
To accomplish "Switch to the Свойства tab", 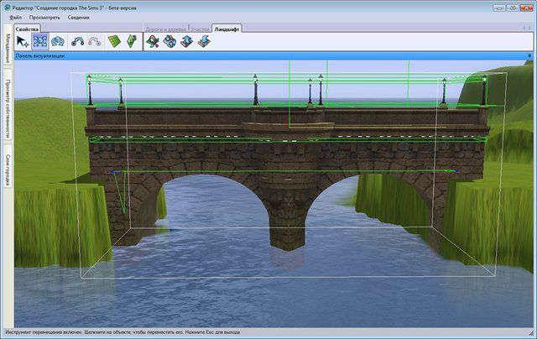I will pyautogui.click(x=28, y=29).
